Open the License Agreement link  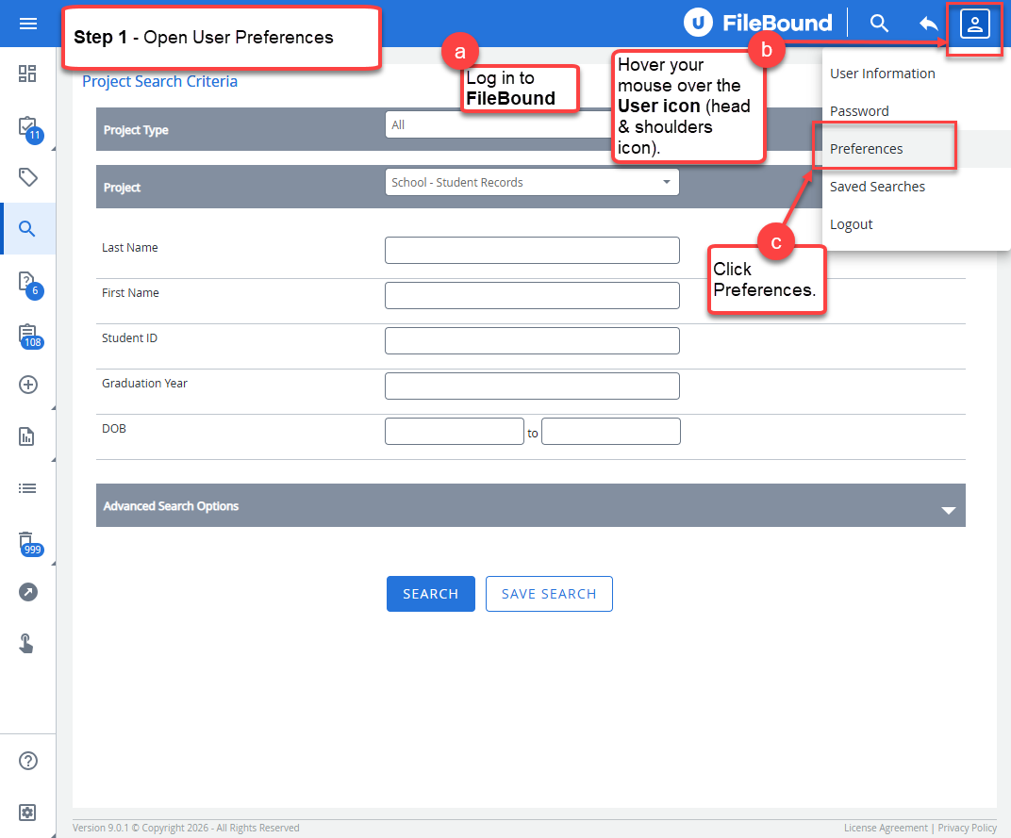pos(886,828)
